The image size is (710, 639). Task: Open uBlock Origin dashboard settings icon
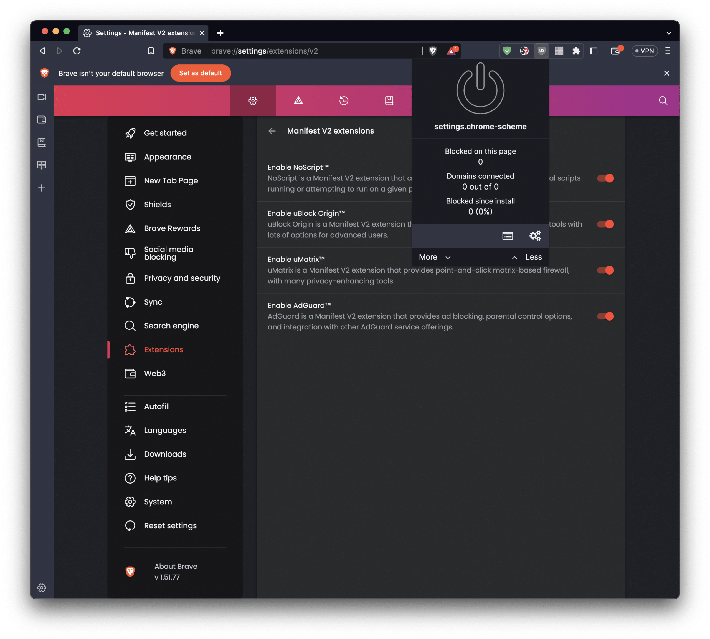coord(535,236)
